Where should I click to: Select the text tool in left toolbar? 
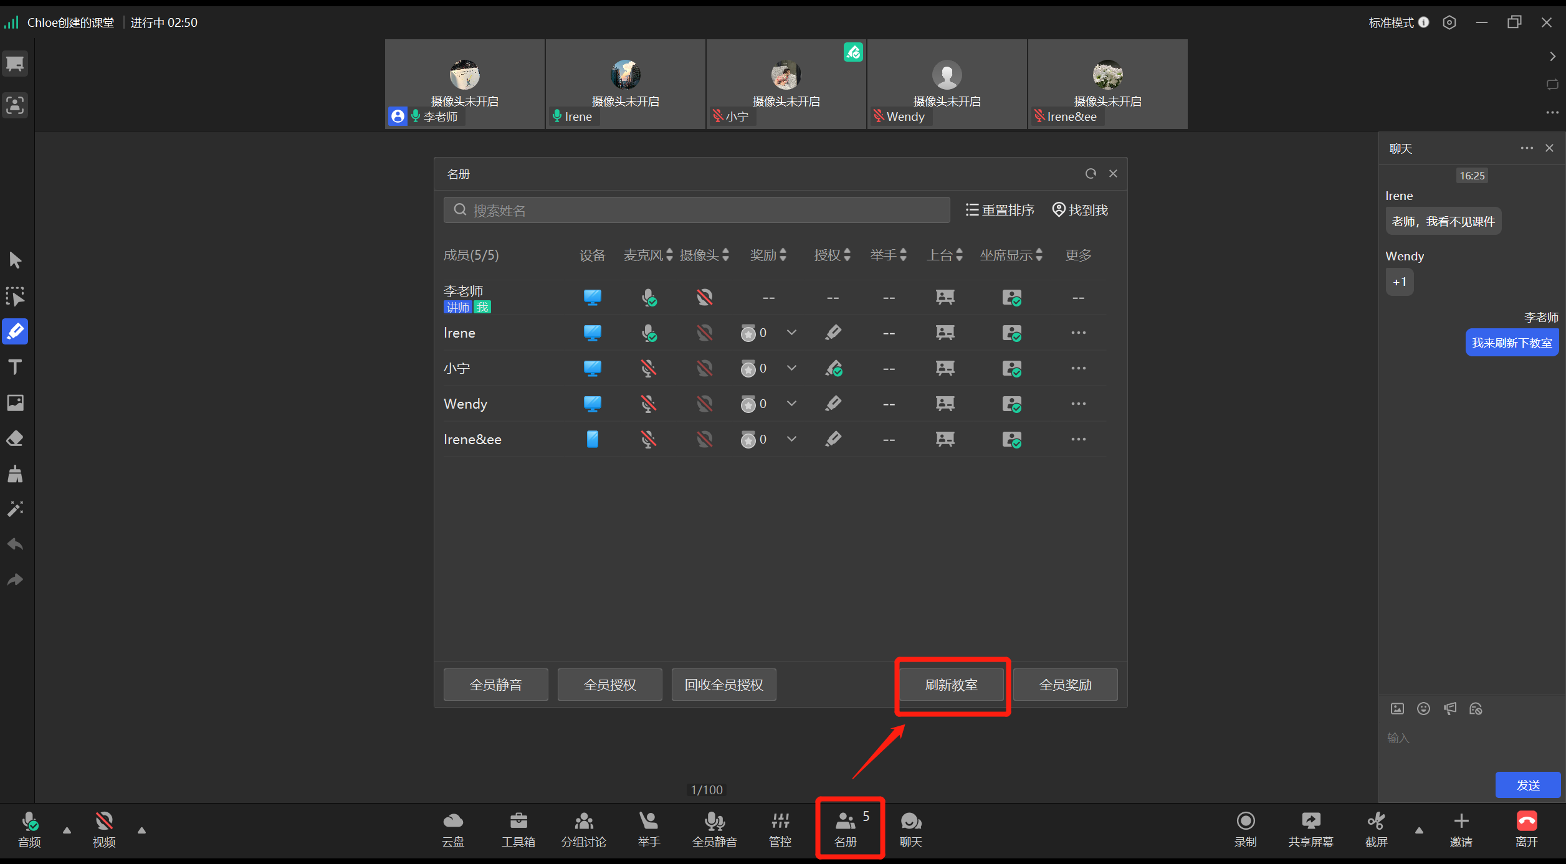click(15, 367)
